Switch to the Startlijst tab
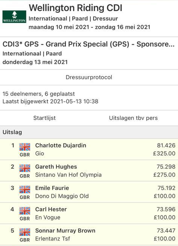 44,118
